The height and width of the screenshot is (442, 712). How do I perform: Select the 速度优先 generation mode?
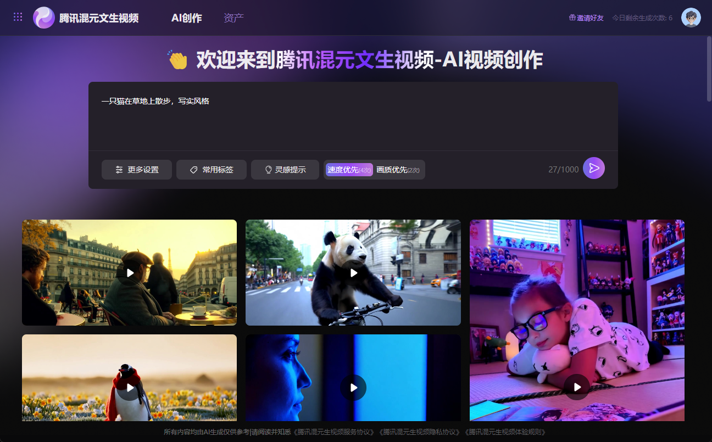point(349,170)
